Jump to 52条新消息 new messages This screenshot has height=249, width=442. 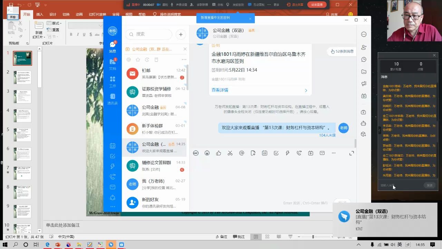coord(342,51)
